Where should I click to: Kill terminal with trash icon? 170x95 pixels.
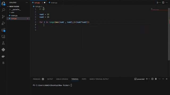click(x=156, y=79)
